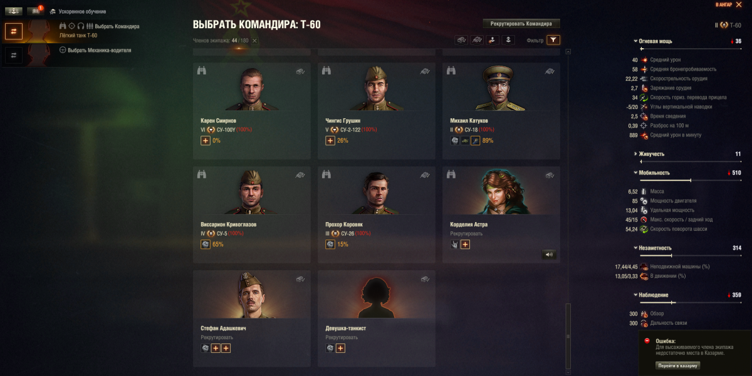Click the plus perk icon under Карен Смирнов
Image resolution: width=752 pixels, height=376 pixels.
click(x=206, y=141)
